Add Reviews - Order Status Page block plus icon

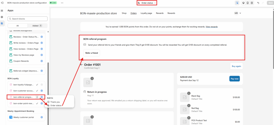41,37
